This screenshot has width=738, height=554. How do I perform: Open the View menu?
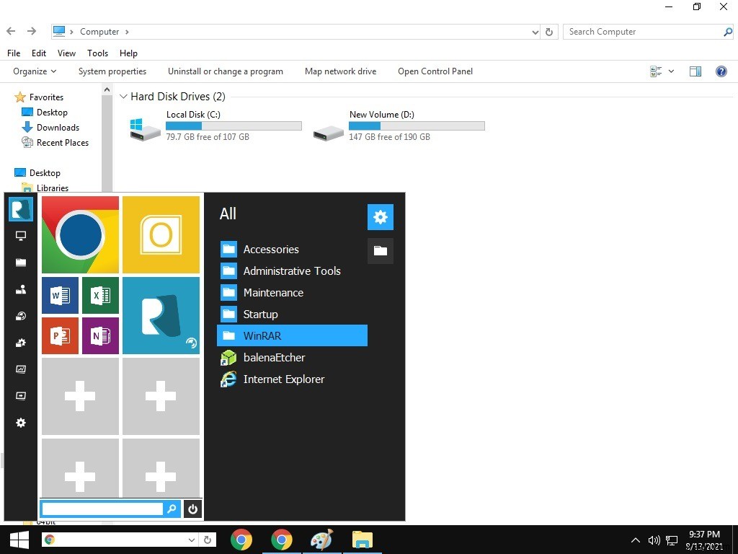coord(66,53)
